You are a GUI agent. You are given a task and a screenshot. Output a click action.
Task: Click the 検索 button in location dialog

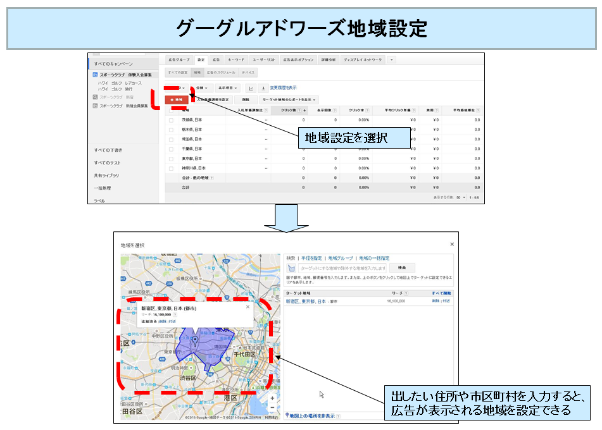402,267
